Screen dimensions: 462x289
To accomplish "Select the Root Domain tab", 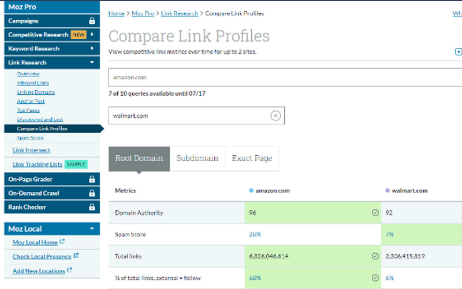I will [139, 158].
